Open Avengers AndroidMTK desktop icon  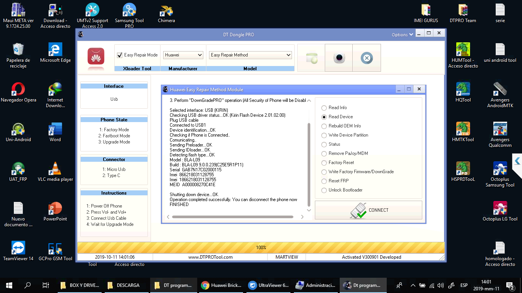click(x=500, y=95)
